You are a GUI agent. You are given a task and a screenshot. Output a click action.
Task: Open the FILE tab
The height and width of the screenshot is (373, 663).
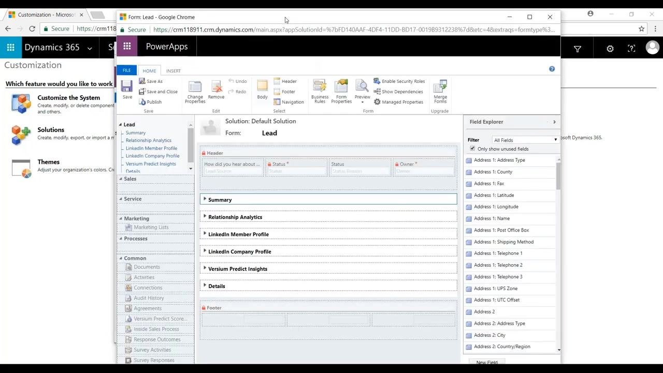[126, 70]
